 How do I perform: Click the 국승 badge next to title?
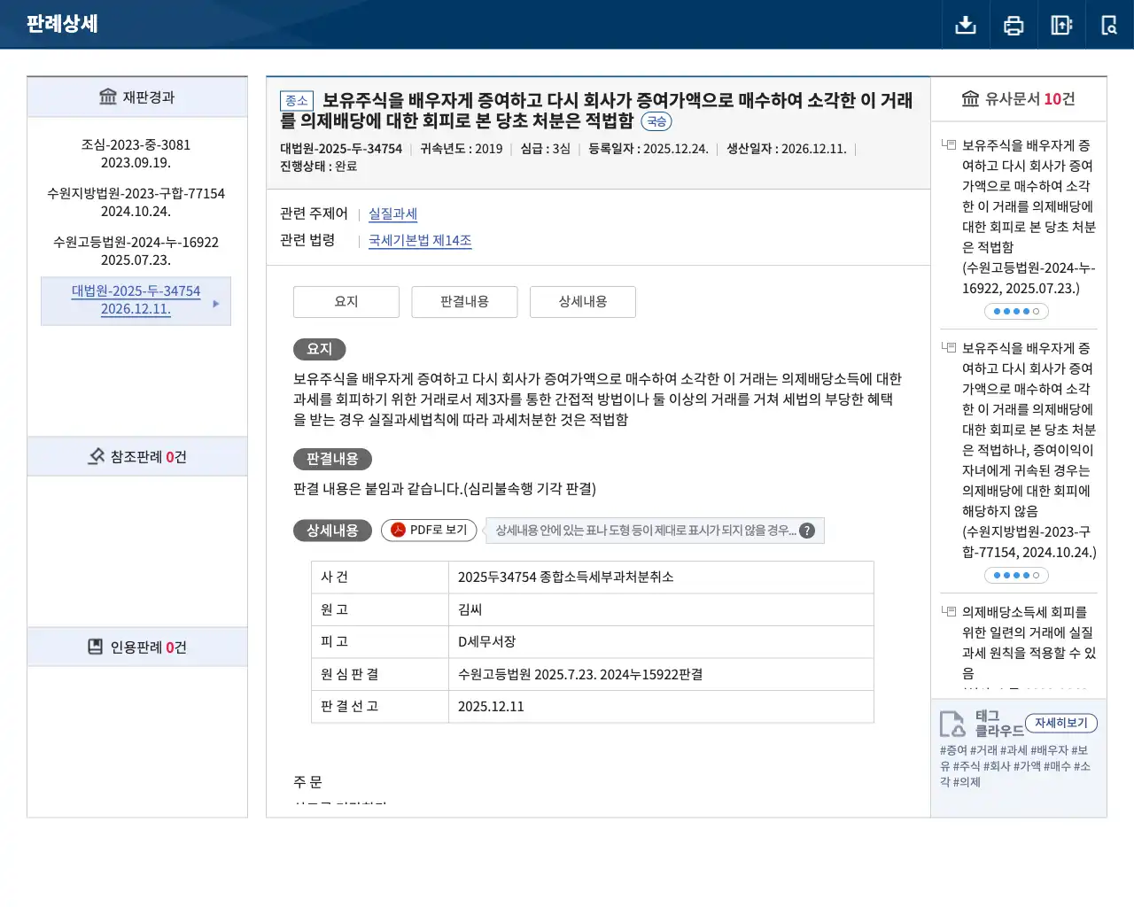point(656,121)
